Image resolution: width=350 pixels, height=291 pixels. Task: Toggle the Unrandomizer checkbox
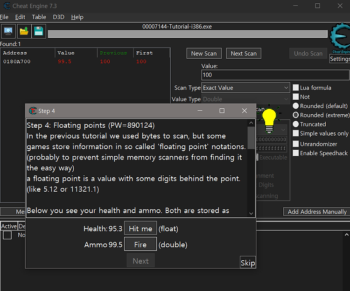tap(295, 144)
